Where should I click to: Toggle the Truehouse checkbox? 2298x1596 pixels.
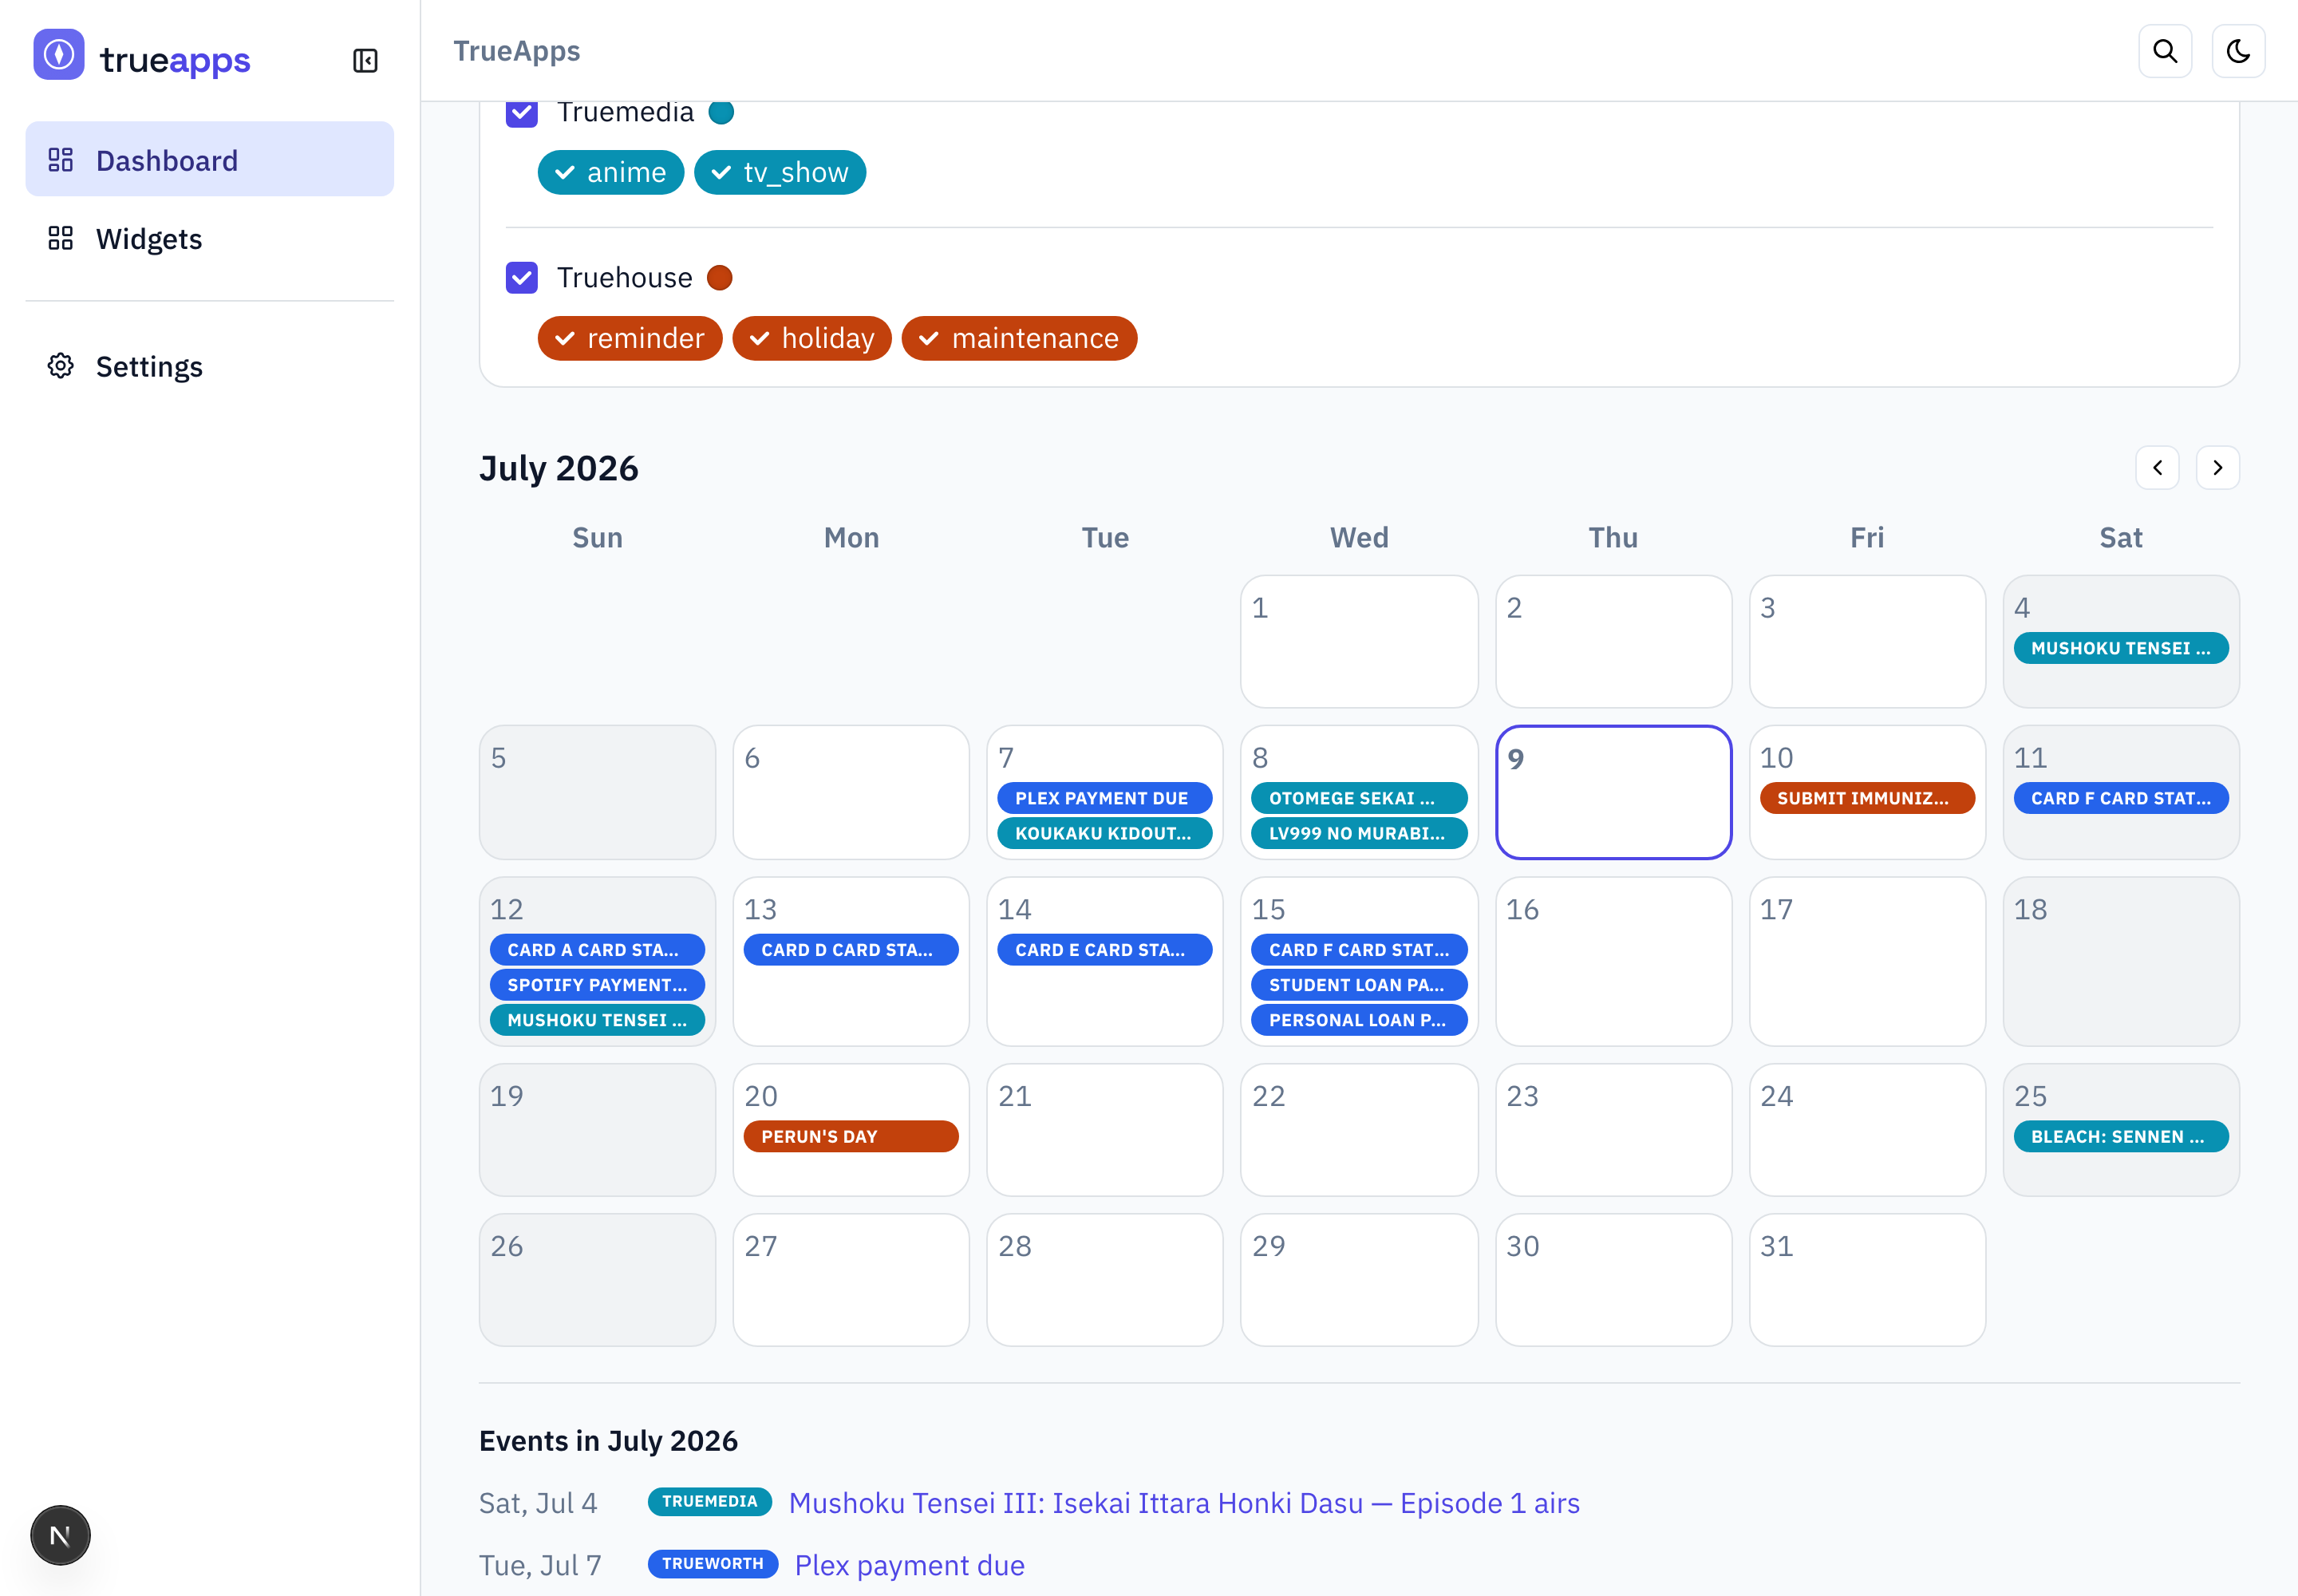click(522, 277)
